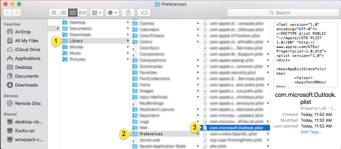Select Applications in Favorites sidebar
Screen dimensions: 341x149
24,59
